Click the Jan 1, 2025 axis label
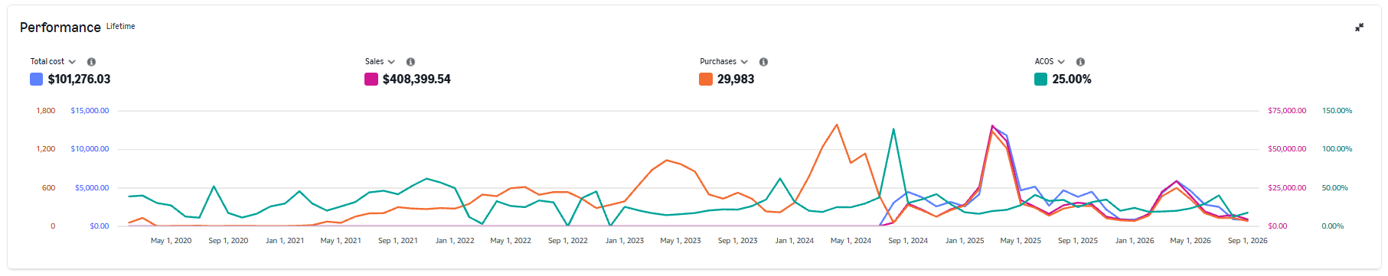This screenshot has height=276, width=1388. [965, 241]
